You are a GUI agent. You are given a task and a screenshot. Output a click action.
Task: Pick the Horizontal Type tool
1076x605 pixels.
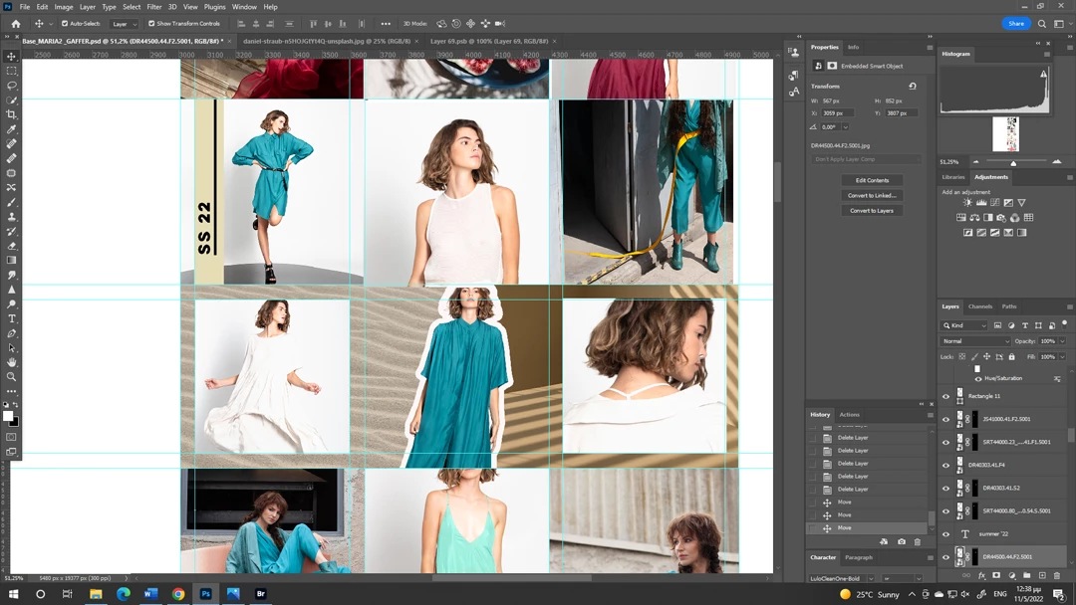pyautogui.click(x=12, y=318)
